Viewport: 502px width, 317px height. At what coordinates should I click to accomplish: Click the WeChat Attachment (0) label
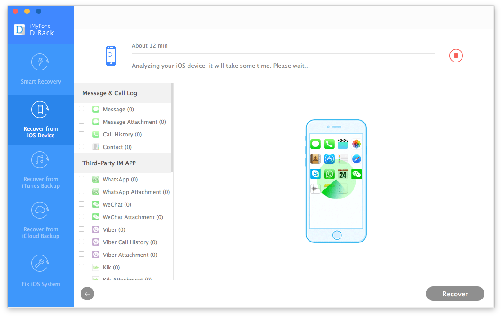pos(133,217)
